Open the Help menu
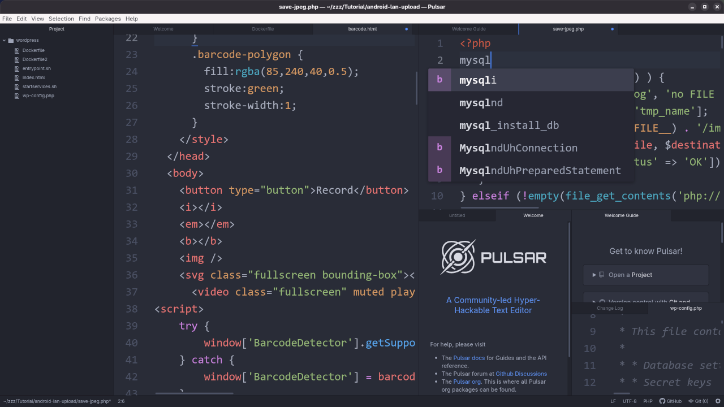Viewport: 724px width, 407px height. click(x=132, y=19)
